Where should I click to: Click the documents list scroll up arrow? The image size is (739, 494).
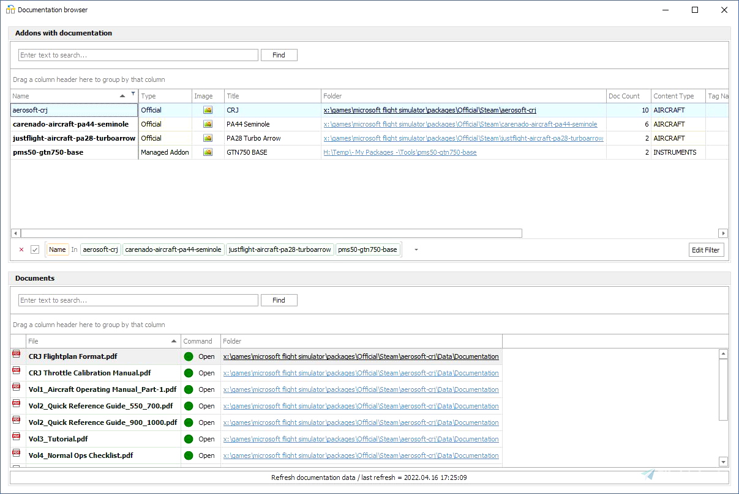click(x=723, y=354)
